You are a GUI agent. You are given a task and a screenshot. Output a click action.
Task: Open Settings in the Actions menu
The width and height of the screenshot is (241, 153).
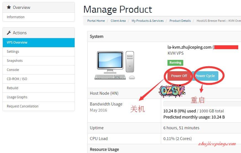point(13,52)
